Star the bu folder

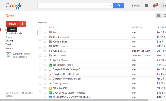(x=45, y=32)
